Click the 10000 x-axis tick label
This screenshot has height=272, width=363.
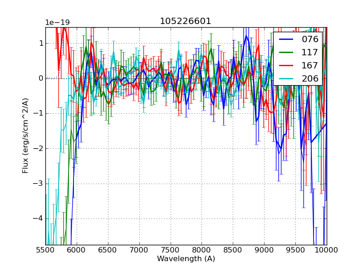326,250
